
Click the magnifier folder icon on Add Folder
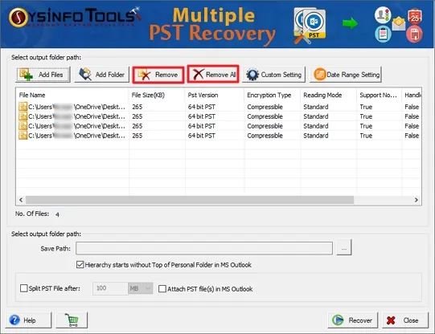[85, 74]
